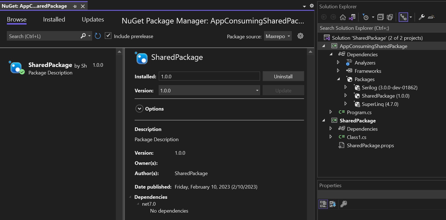446x220 pixels.
Task: Focus Search Solution Explorer box
Action: 382,28
